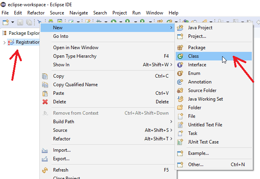This screenshot has height=179, width=260.
Task: Open the Source menu in menu bar
Action: [57, 13]
